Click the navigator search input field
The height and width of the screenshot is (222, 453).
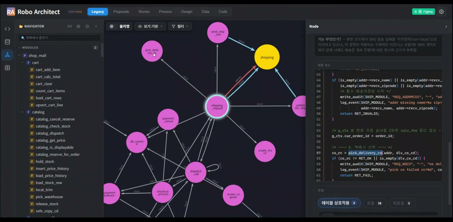tap(59, 37)
